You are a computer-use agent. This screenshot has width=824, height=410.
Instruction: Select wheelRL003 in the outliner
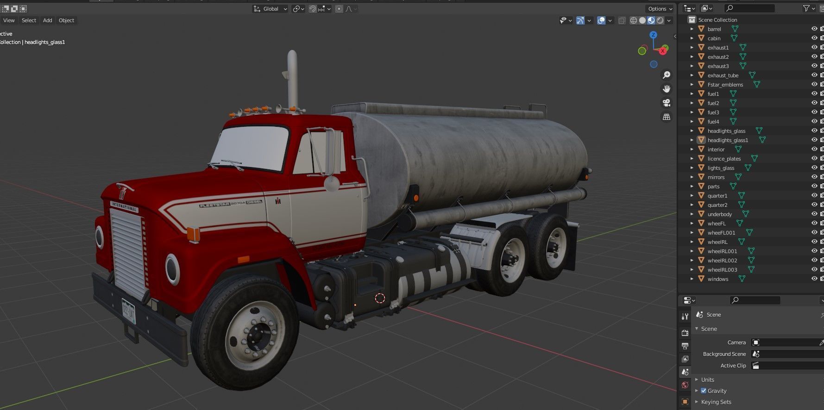pos(722,270)
